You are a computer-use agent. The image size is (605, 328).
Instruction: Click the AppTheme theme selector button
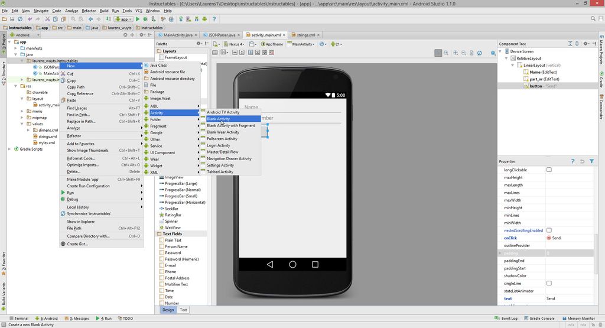(272, 44)
